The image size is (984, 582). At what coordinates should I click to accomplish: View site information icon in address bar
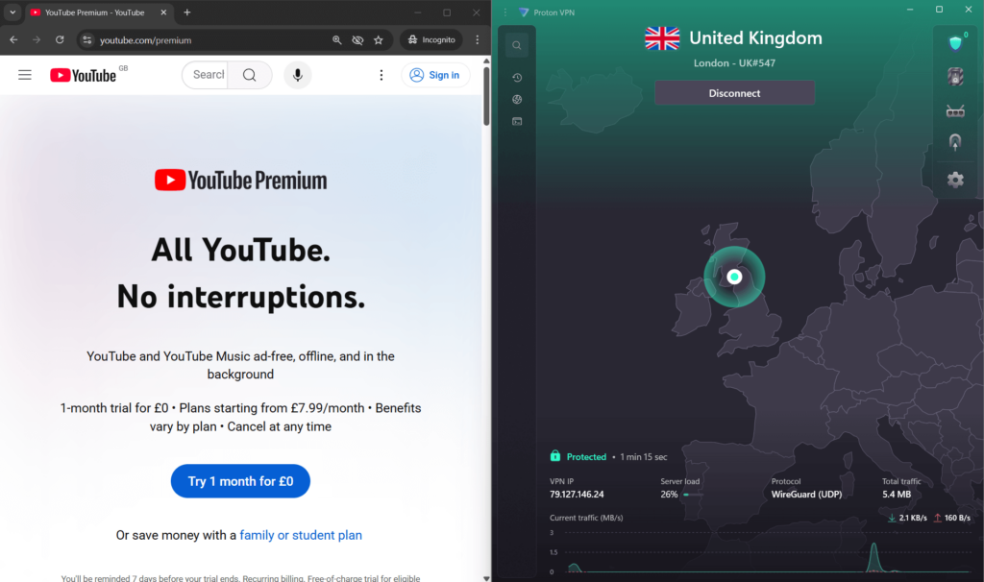[87, 40]
